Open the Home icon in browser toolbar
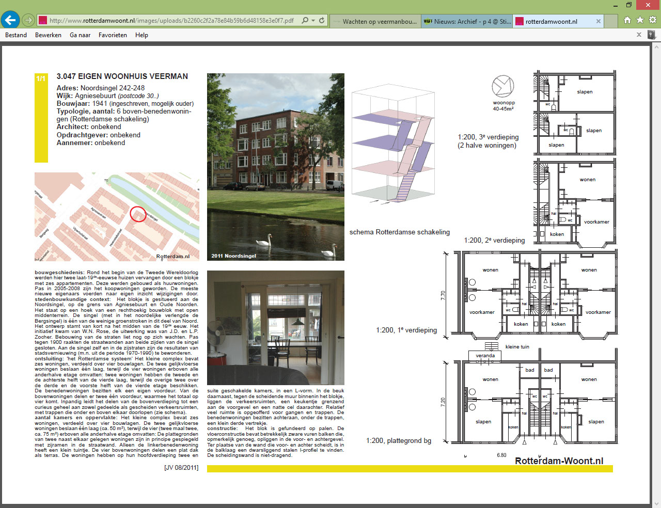Viewport: 661px width, 508px height. (627, 20)
